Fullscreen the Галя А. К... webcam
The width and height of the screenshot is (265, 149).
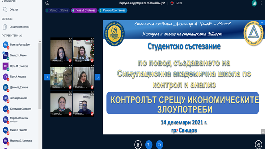click(x=70, y=93)
